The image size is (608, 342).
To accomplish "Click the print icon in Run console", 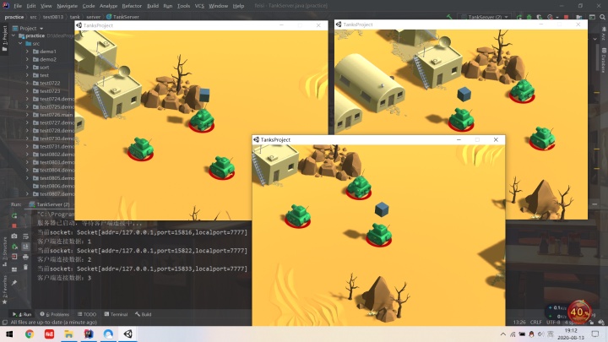I will [25, 257].
